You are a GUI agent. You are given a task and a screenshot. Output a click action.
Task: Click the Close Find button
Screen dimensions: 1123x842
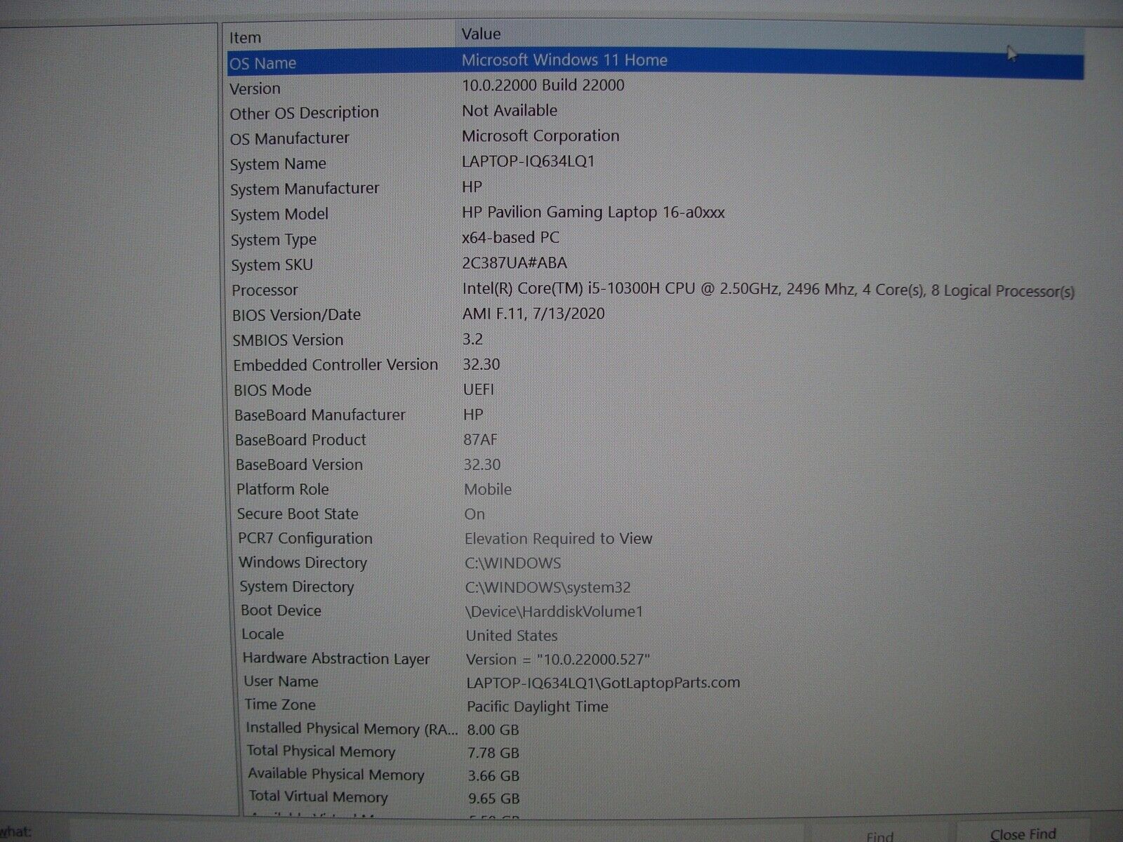point(1023,834)
